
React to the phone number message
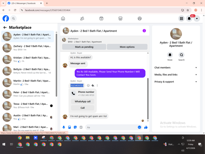(x=88, y=85)
